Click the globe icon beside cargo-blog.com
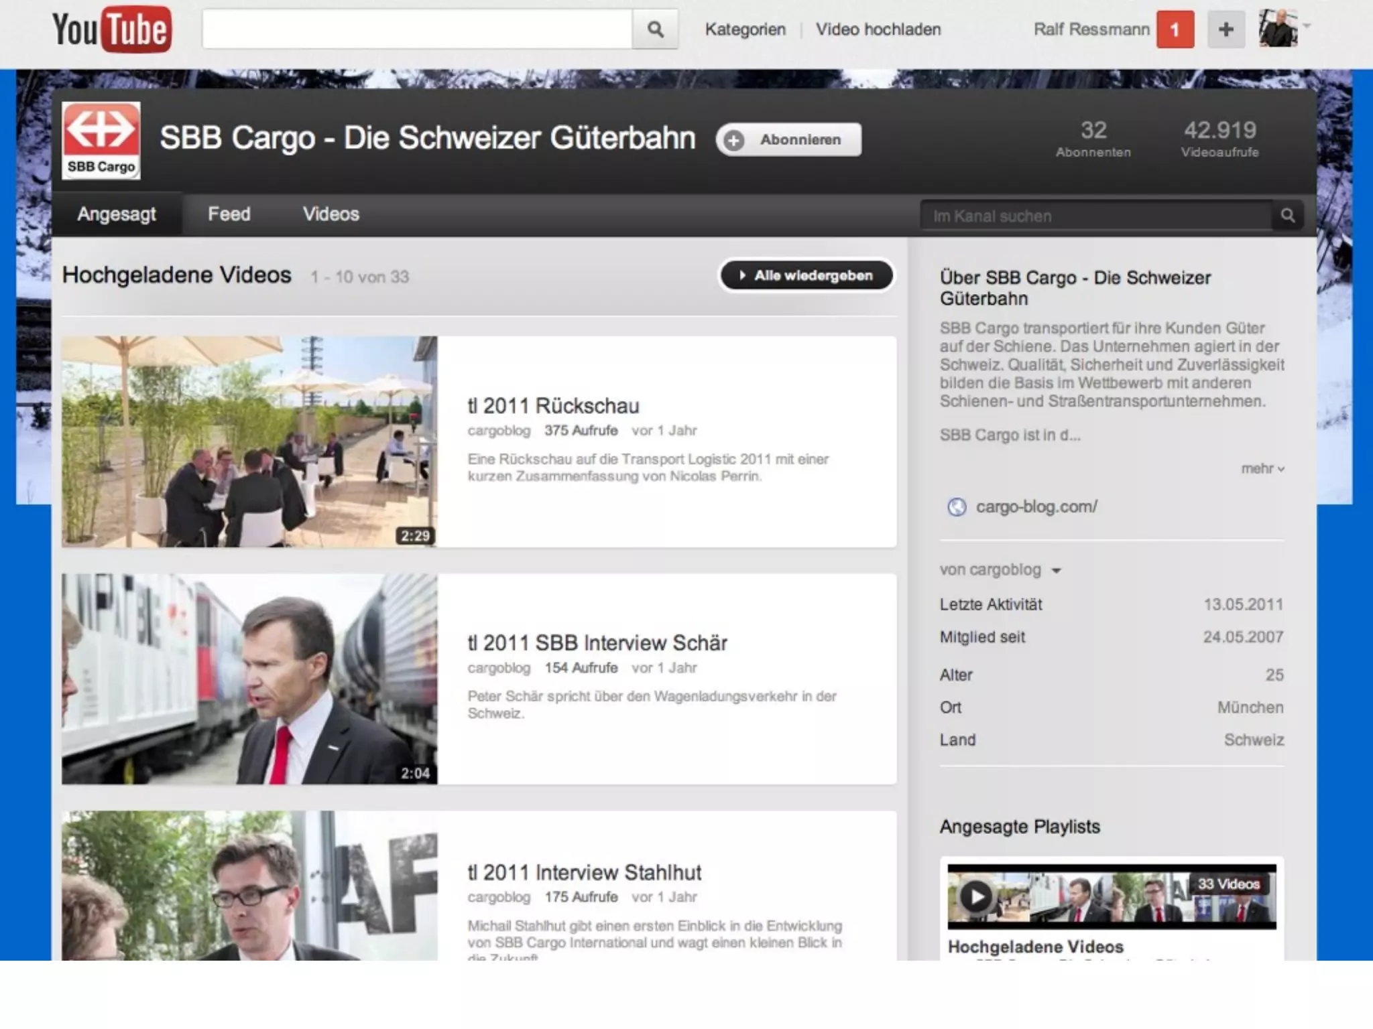The width and height of the screenshot is (1373, 1029). click(957, 507)
